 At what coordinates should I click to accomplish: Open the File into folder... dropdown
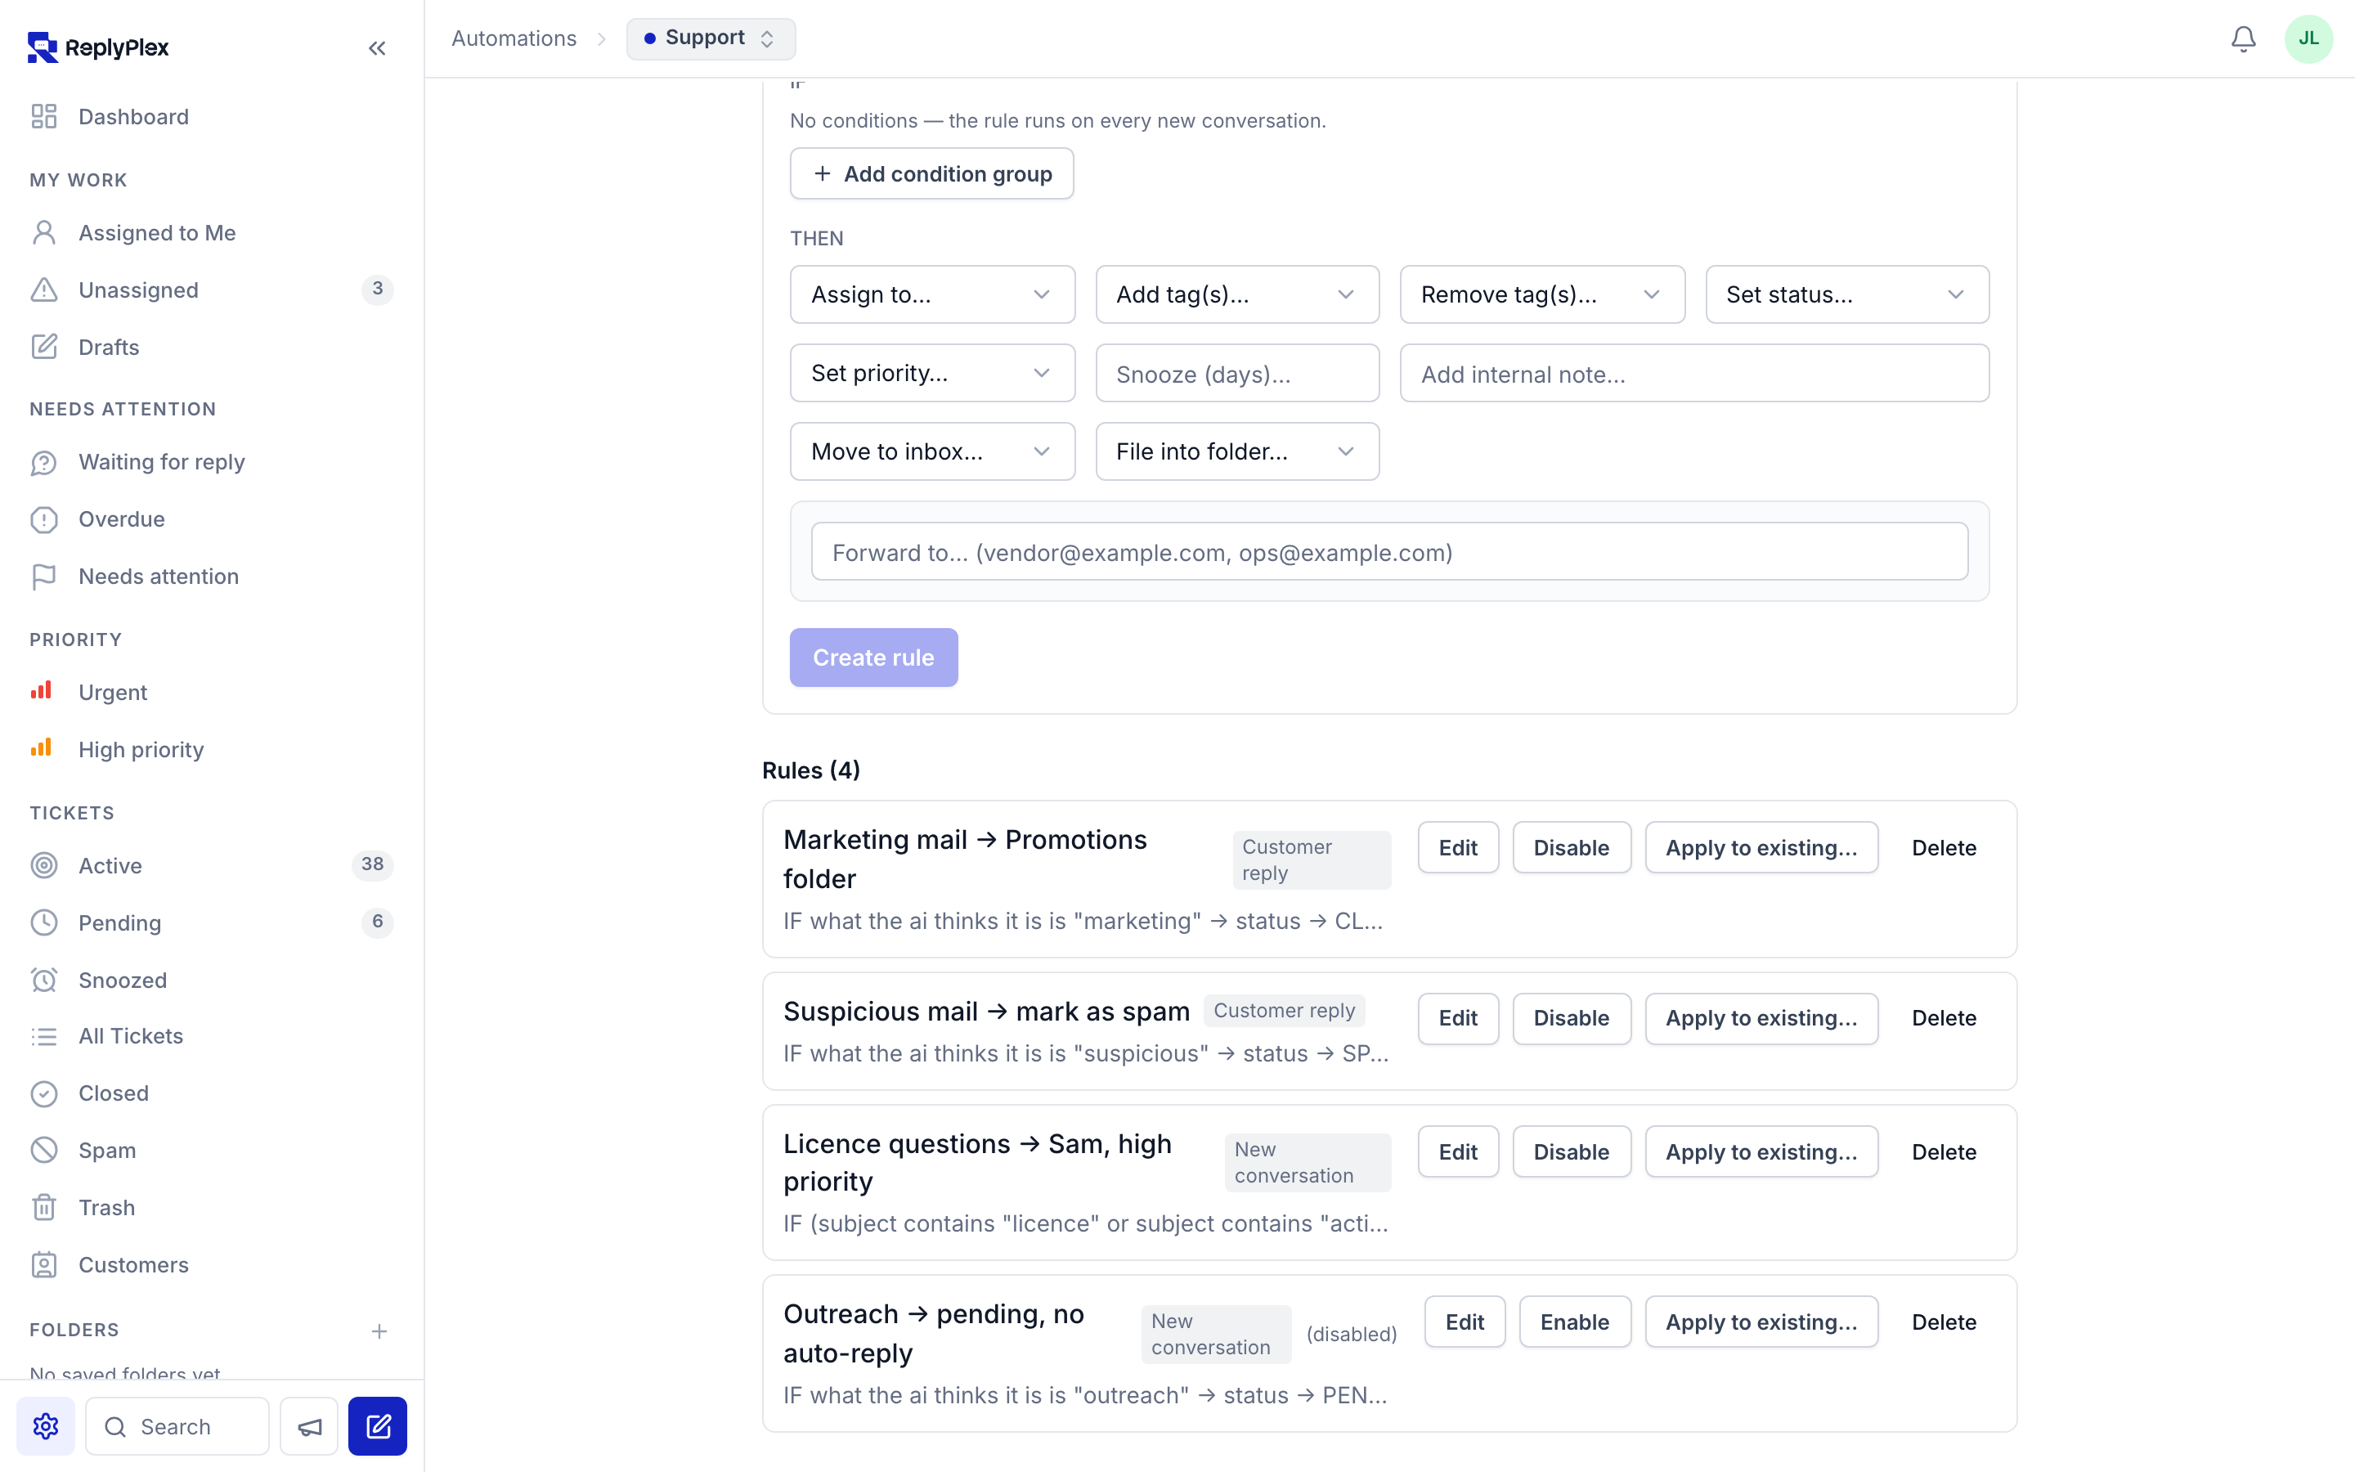pyautogui.click(x=1237, y=451)
